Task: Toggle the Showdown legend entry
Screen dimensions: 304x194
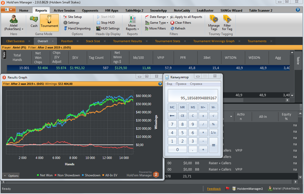Action: click(x=91, y=175)
